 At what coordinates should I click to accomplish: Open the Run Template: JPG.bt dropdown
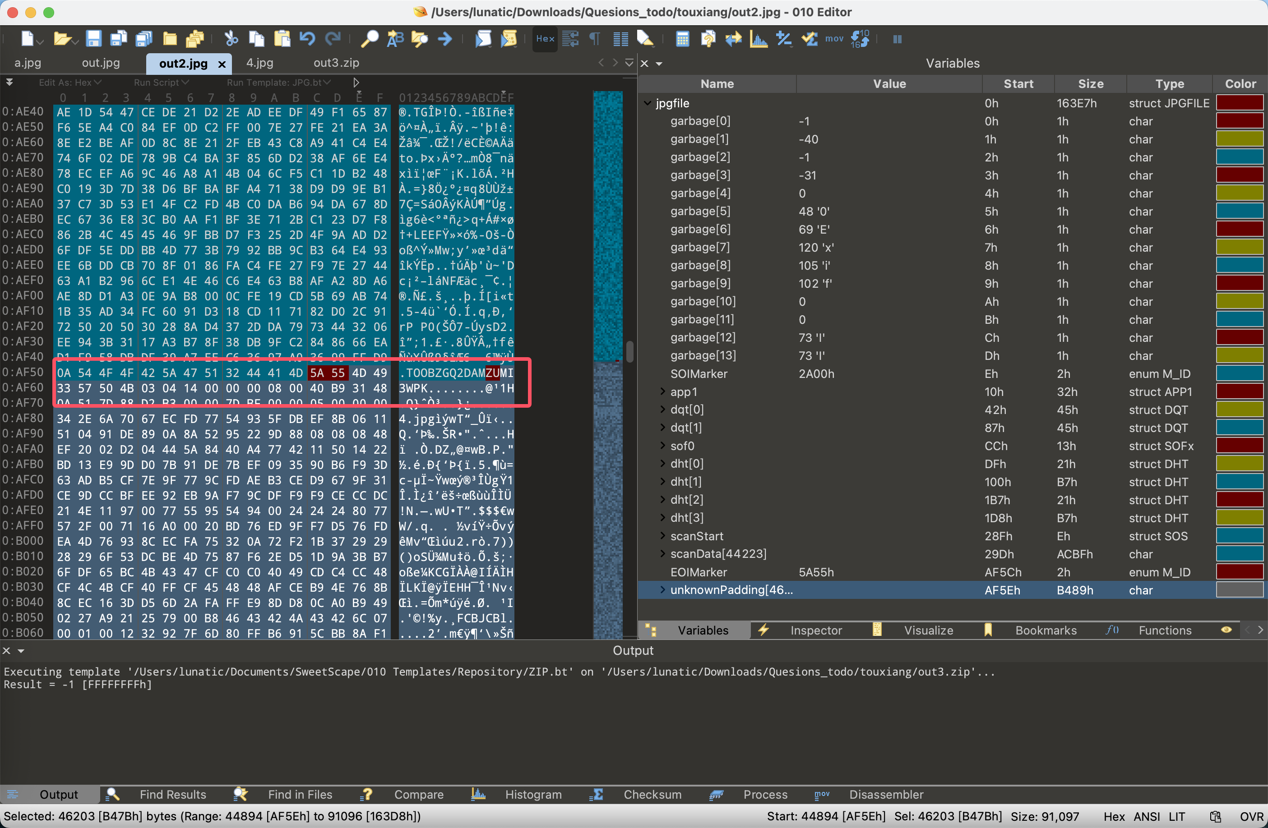[x=279, y=83]
